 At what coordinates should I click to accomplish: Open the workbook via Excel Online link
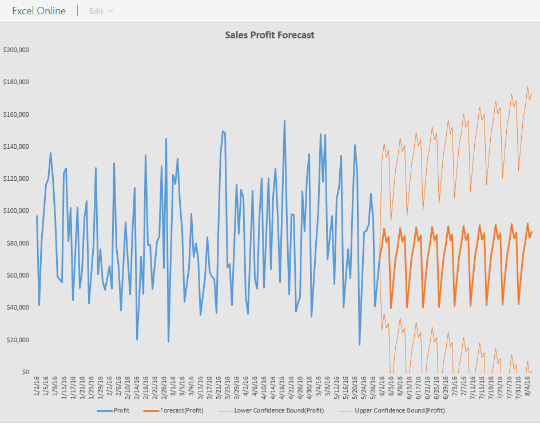38,10
